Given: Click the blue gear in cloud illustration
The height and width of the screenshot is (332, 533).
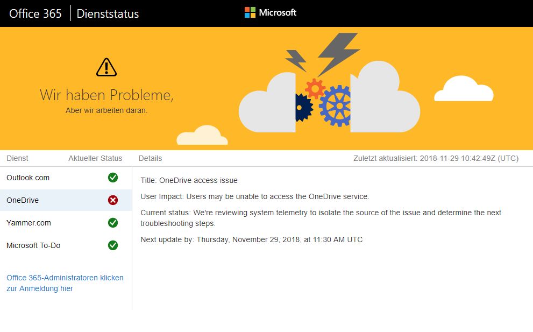Looking at the screenshot, I should click(x=336, y=106).
